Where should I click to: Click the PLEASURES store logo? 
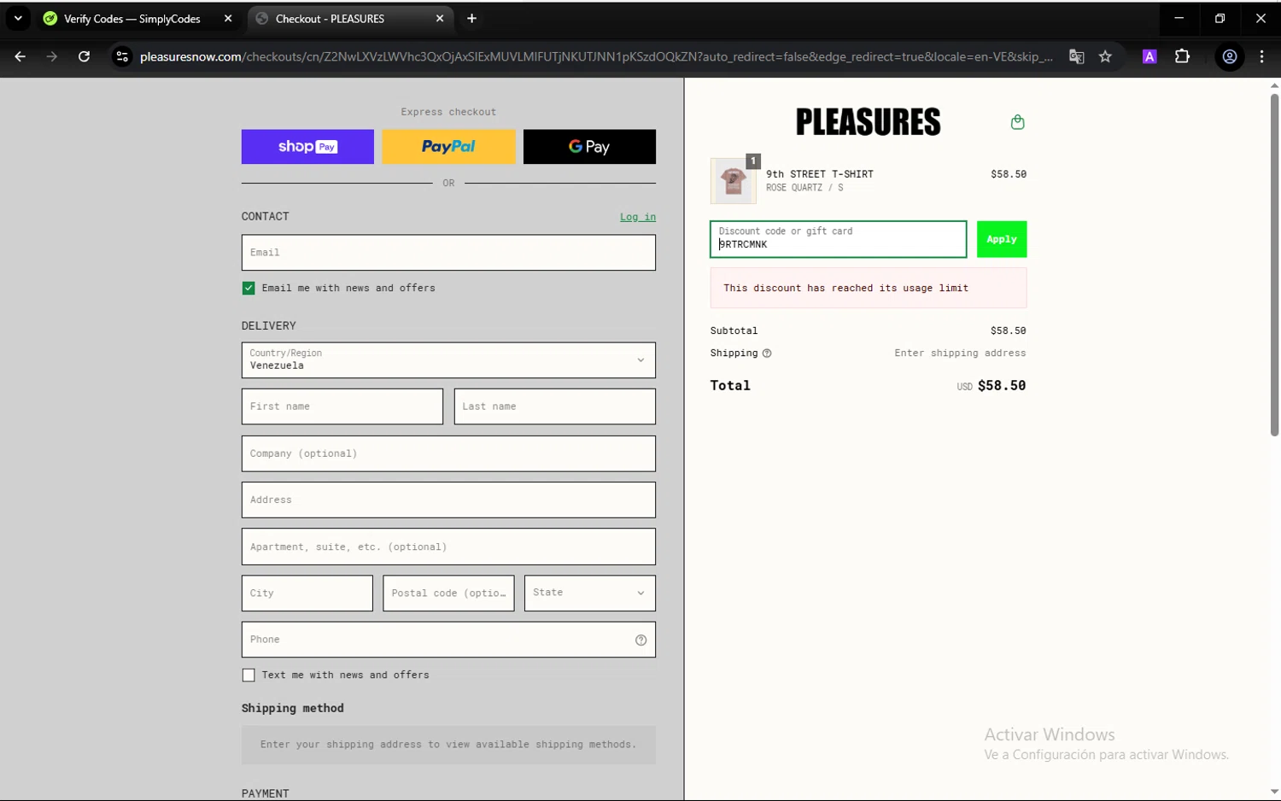868,122
